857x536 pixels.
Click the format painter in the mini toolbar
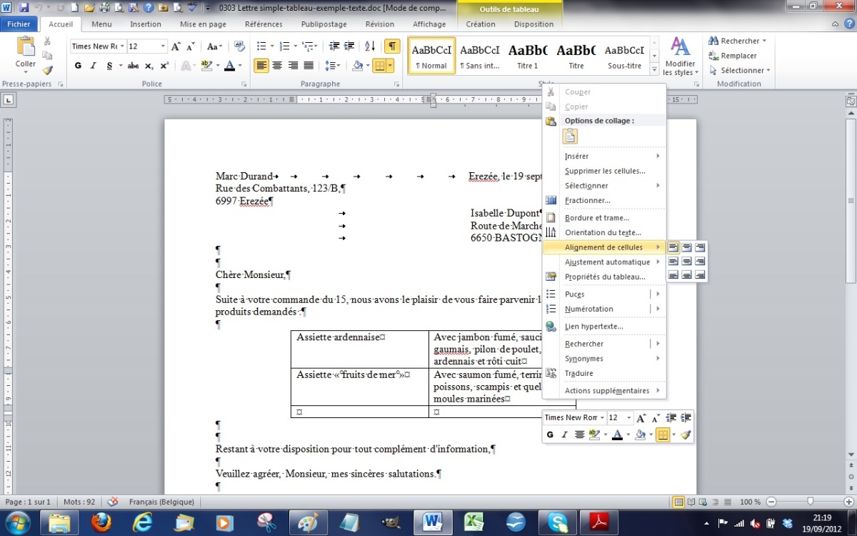(x=686, y=435)
